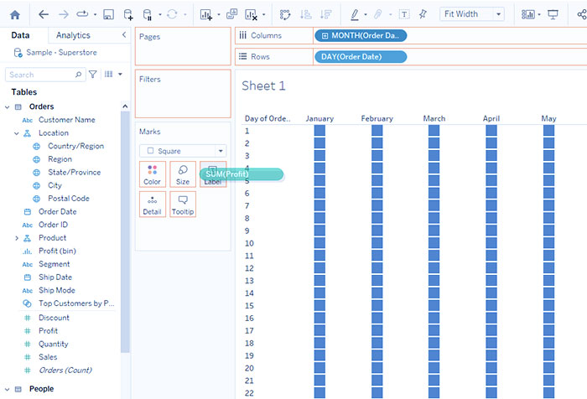Select the Profit measure

[x=49, y=331]
